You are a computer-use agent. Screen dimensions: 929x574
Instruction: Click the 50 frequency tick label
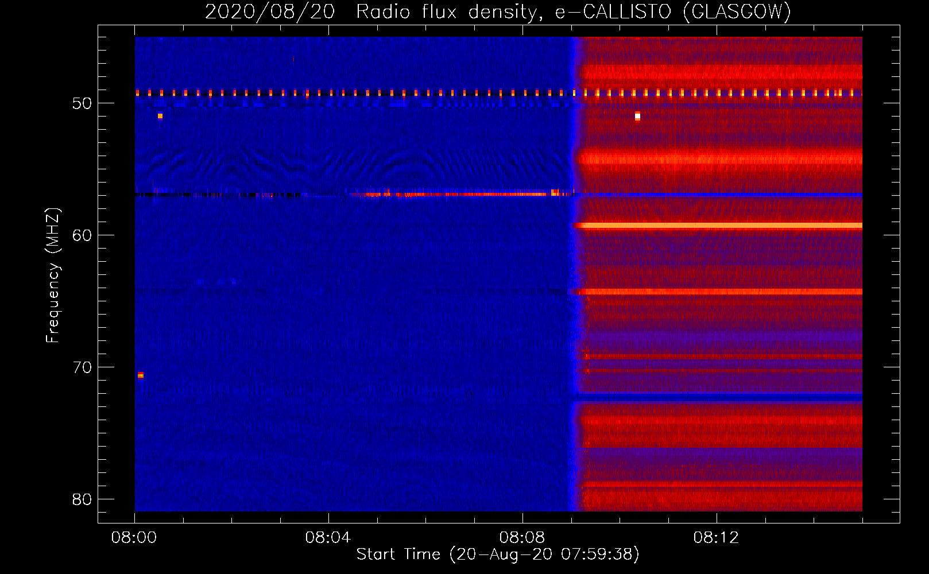(x=82, y=103)
